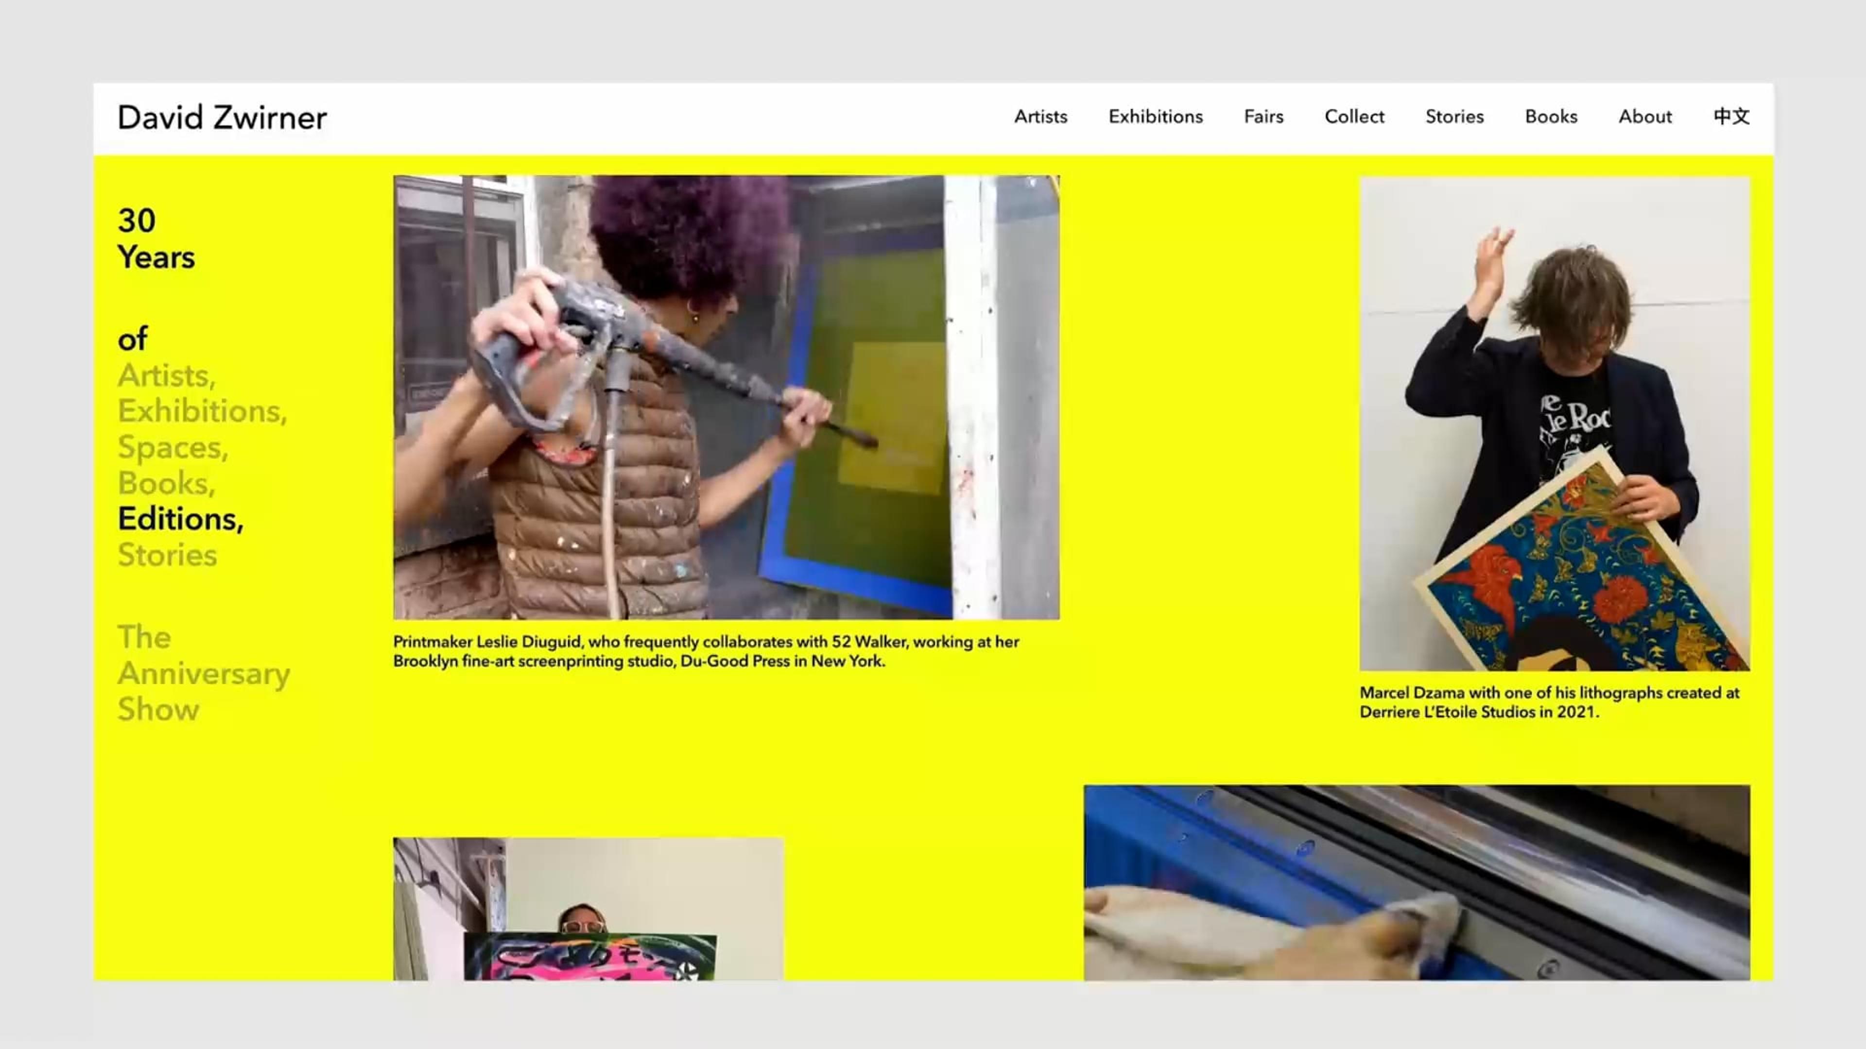Jump to Stories in sidebar list

pyautogui.click(x=167, y=555)
